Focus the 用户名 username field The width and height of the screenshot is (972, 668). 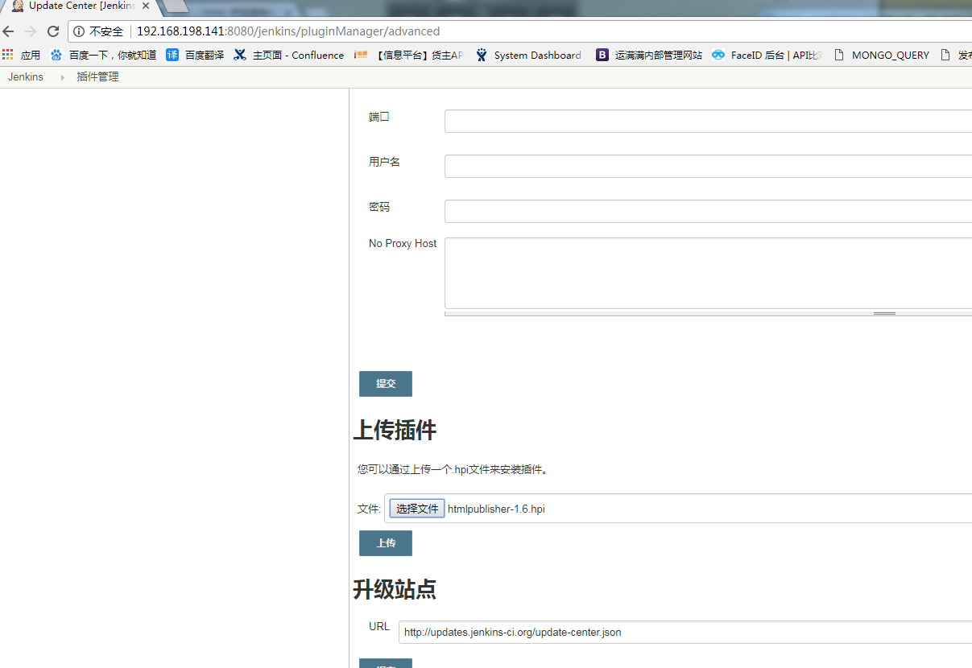(708, 167)
